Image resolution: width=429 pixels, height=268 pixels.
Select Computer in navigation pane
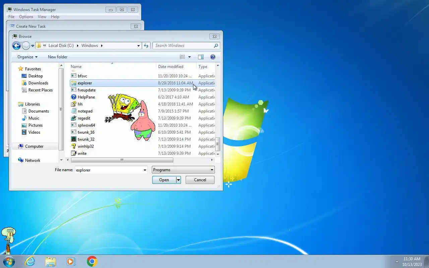[34, 146]
